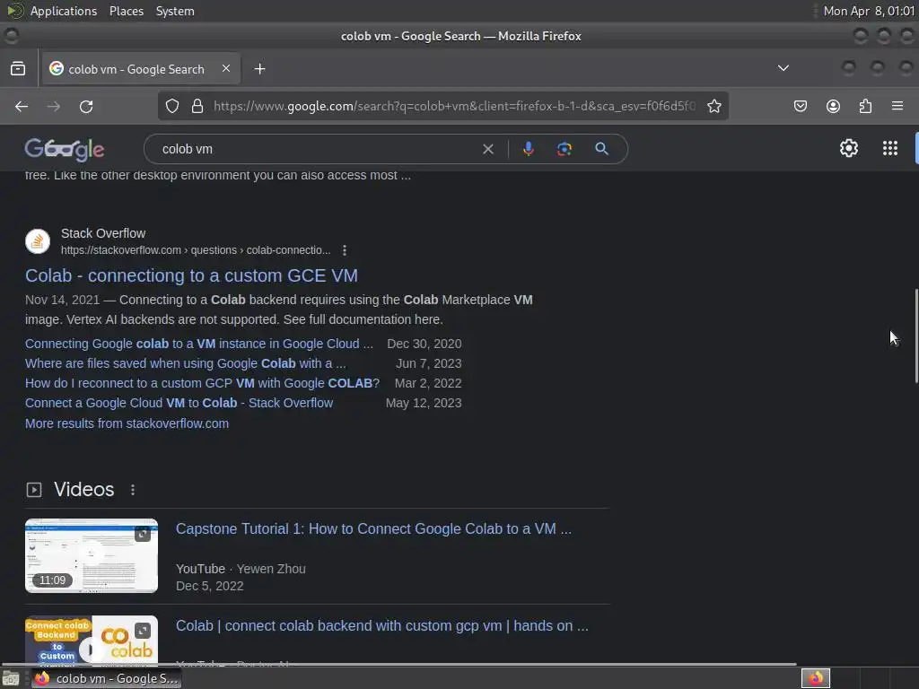Click the top-left distro logo icon

point(14,11)
